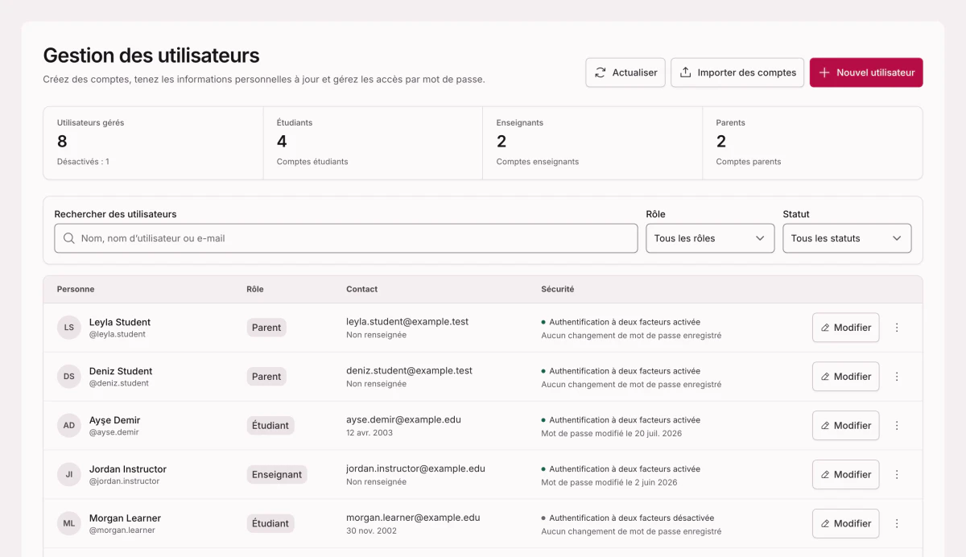Open the three-dot menu for Jordan Instructor
This screenshot has width=966, height=557.
[x=897, y=475]
